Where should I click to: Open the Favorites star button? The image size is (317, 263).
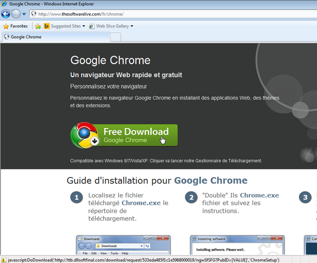point(15,26)
